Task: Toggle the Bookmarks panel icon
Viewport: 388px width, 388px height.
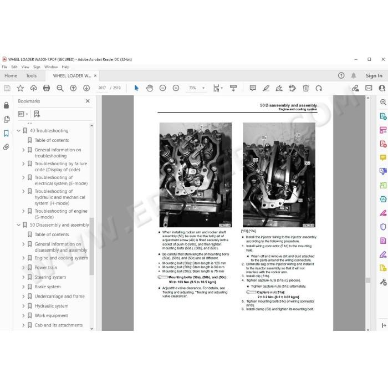Action: pos(7,134)
